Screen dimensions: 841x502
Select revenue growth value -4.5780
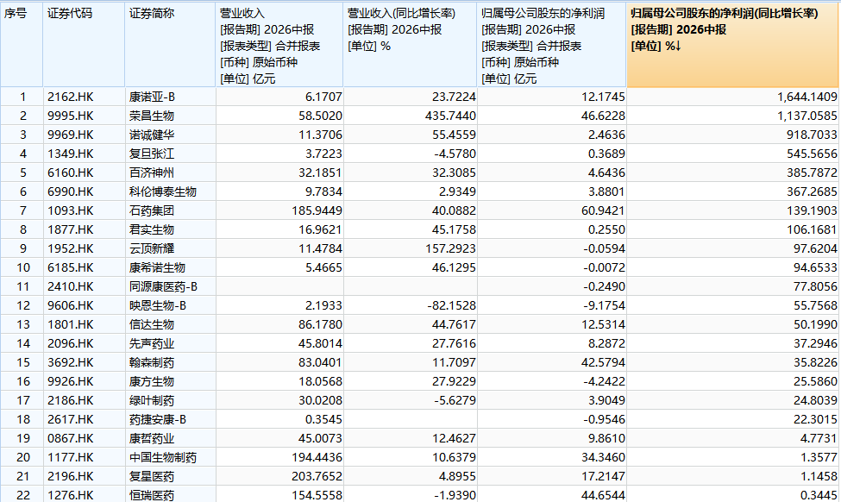click(x=454, y=154)
